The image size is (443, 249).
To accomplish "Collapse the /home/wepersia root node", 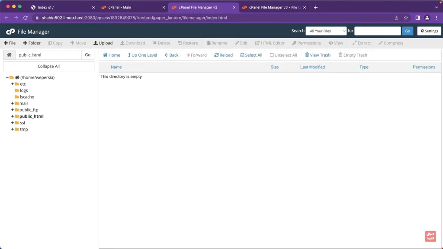I will [7, 77].
